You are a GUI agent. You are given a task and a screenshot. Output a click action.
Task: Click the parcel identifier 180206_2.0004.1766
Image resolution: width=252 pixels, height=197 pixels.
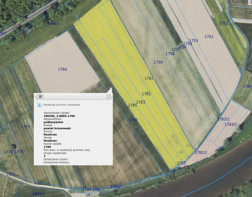(x=59, y=116)
